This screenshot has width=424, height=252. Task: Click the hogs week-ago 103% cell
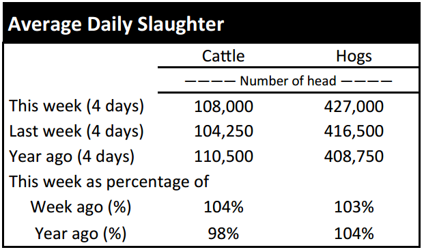pyautogui.click(x=354, y=207)
